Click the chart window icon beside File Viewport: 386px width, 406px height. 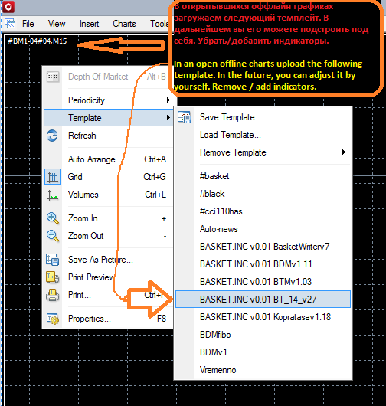click(x=10, y=23)
